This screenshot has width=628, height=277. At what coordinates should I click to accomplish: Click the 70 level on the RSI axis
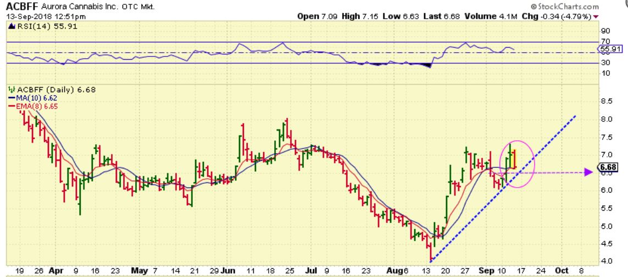[605, 41]
